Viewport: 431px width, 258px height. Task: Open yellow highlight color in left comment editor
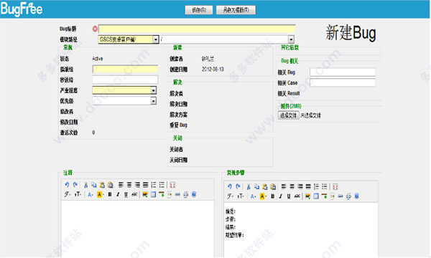pos(100,194)
